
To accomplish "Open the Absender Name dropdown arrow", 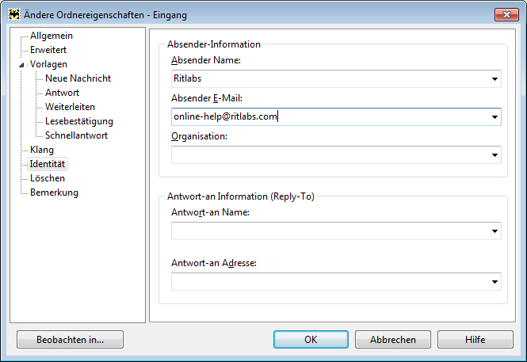I will pos(495,79).
